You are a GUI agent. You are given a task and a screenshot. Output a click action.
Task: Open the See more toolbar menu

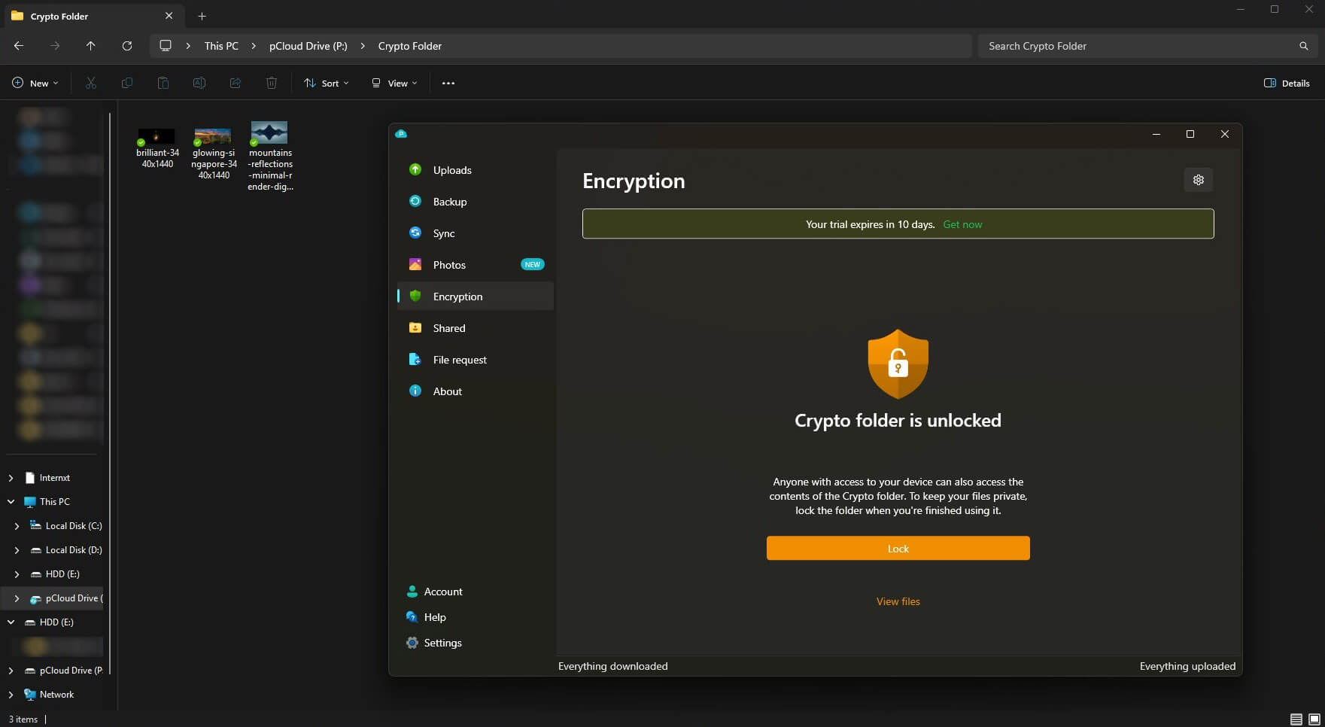tap(448, 83)
